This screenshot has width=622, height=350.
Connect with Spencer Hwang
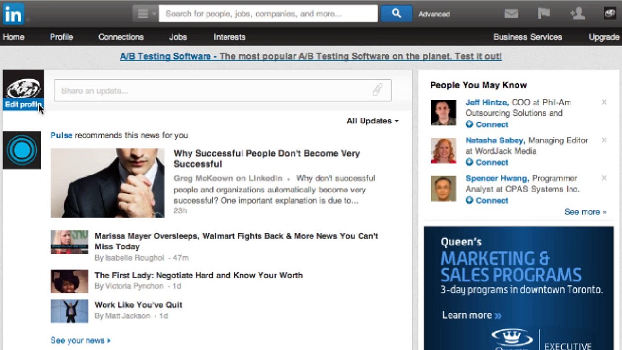(x=487, y=200)
